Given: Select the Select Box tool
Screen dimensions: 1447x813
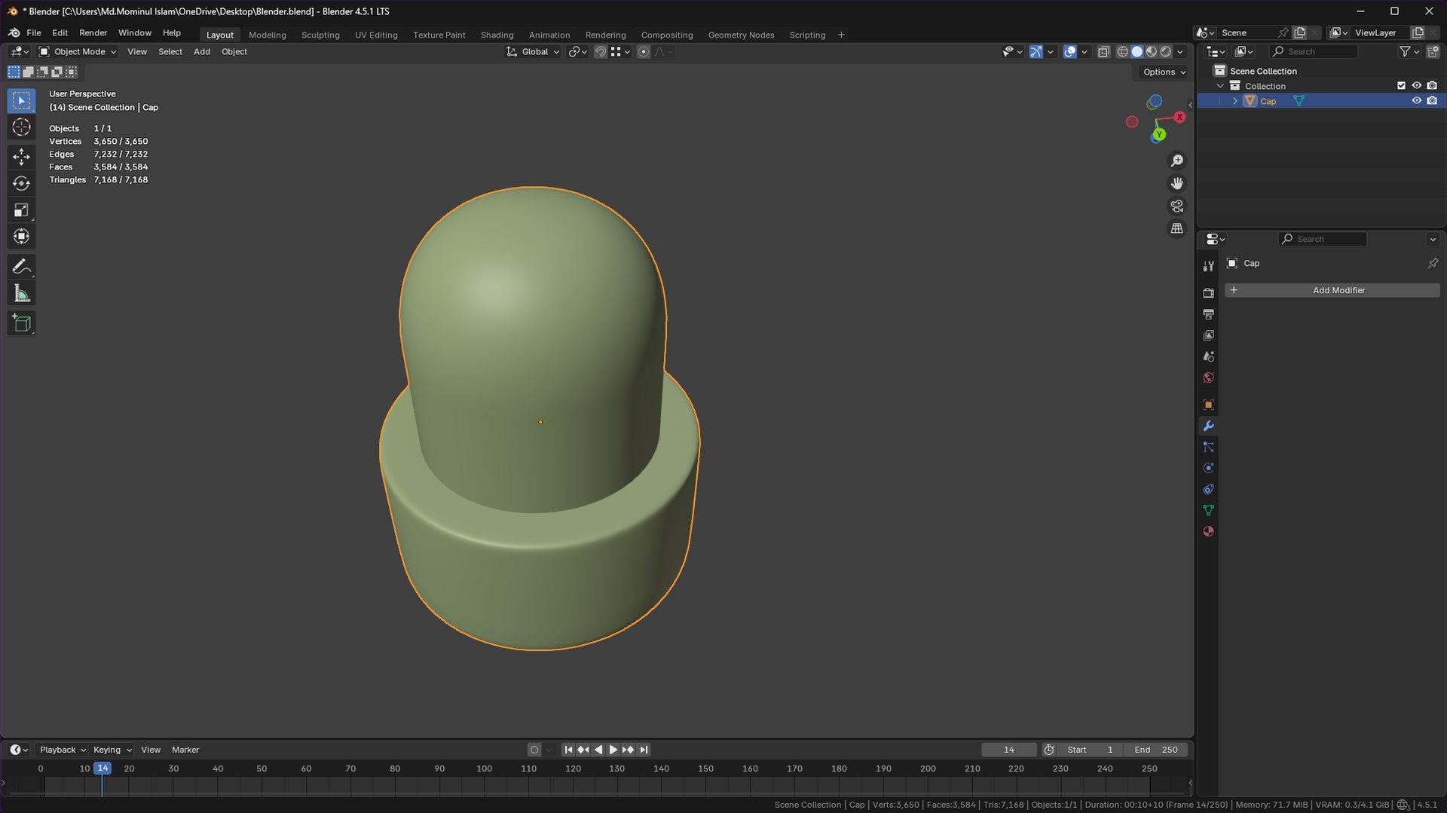Looking at the screenshot, I should click(x=21, y=100).
